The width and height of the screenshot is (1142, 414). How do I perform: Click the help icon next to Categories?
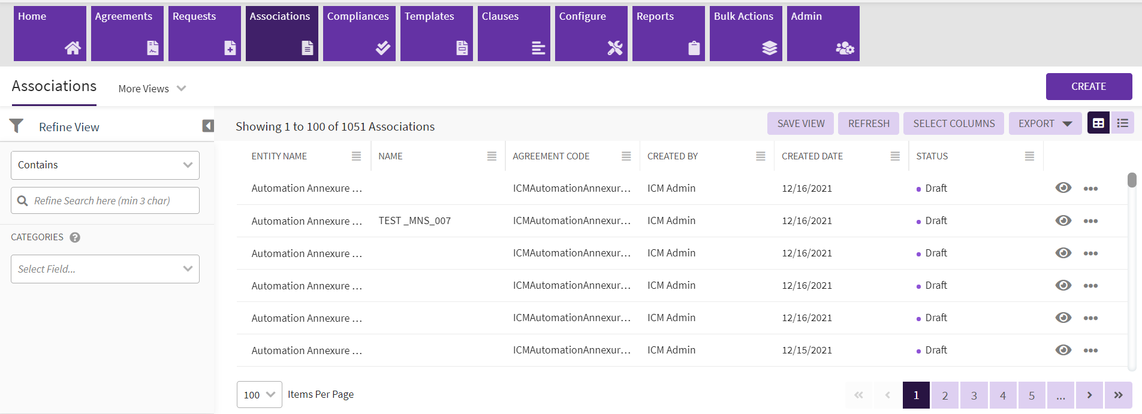pyautogui.click(x=75, y=237)
